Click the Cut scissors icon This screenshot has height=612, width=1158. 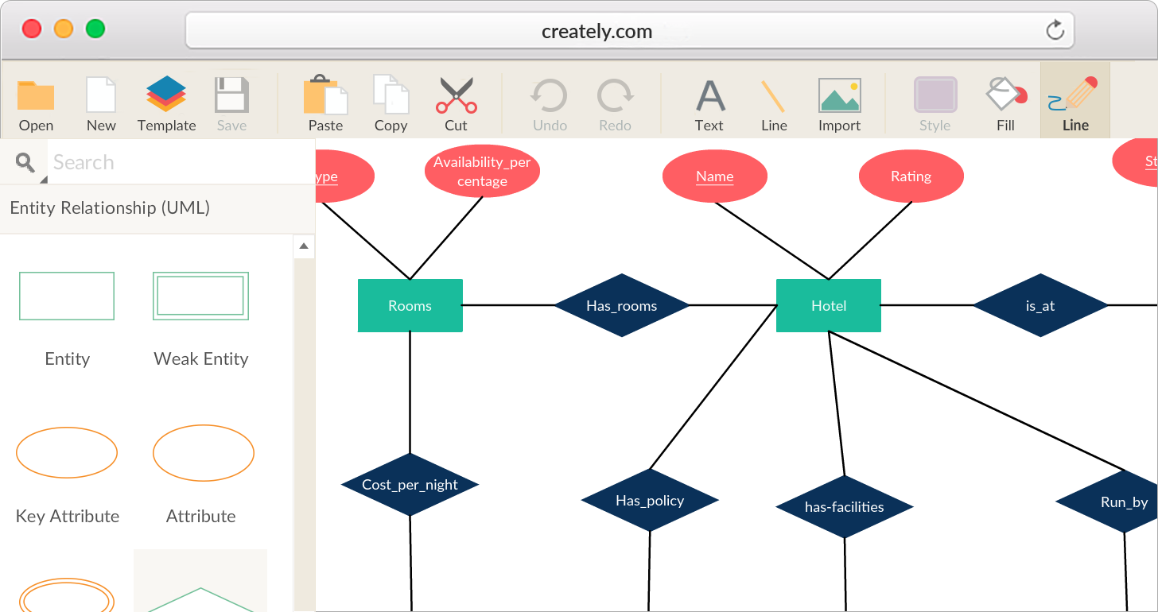[456, 96]
